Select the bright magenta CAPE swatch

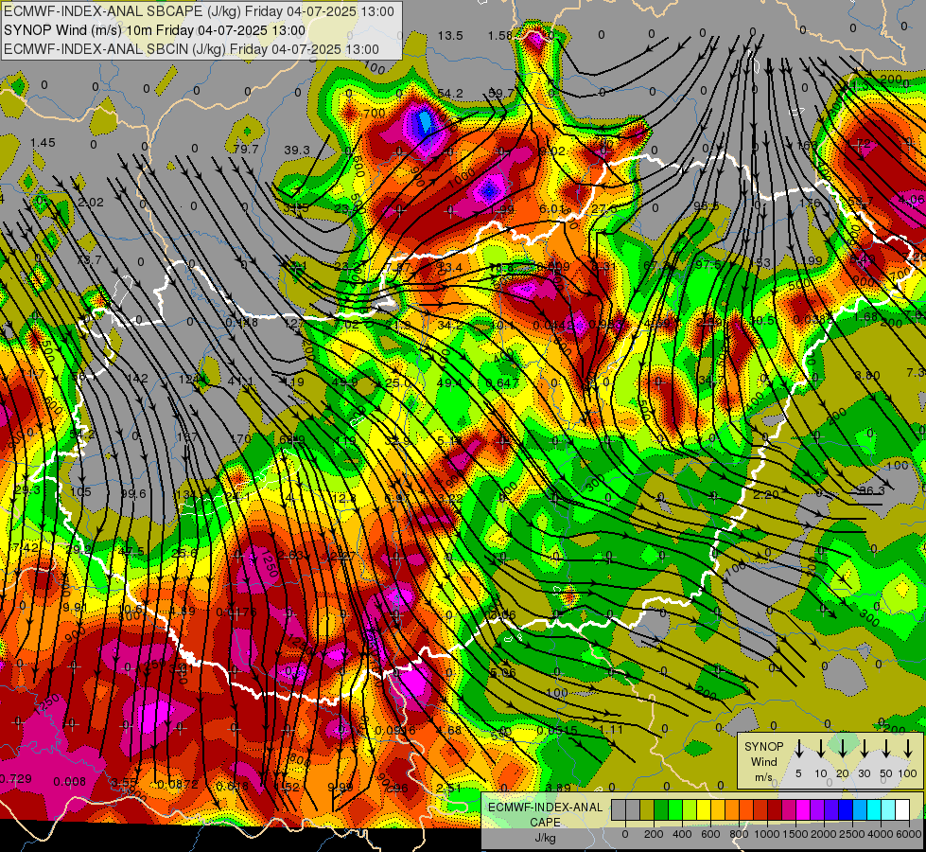click(x=803, y=810)
